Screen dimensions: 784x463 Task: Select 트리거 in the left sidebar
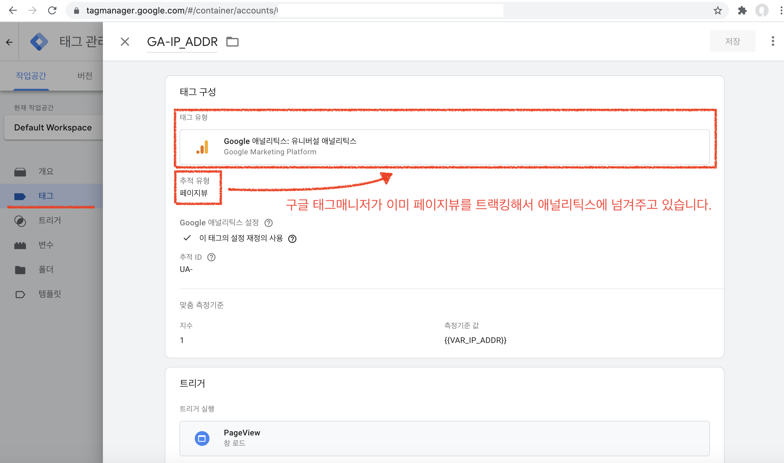point(49,220)
